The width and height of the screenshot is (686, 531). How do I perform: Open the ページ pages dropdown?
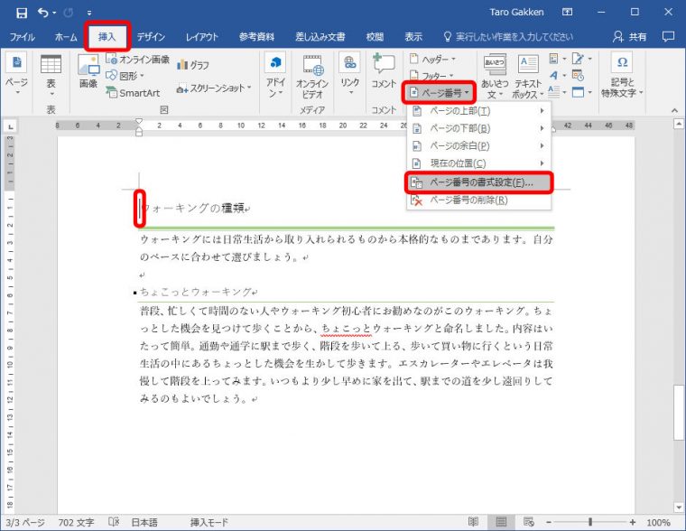pyautogui.click(x=16, y=75)
